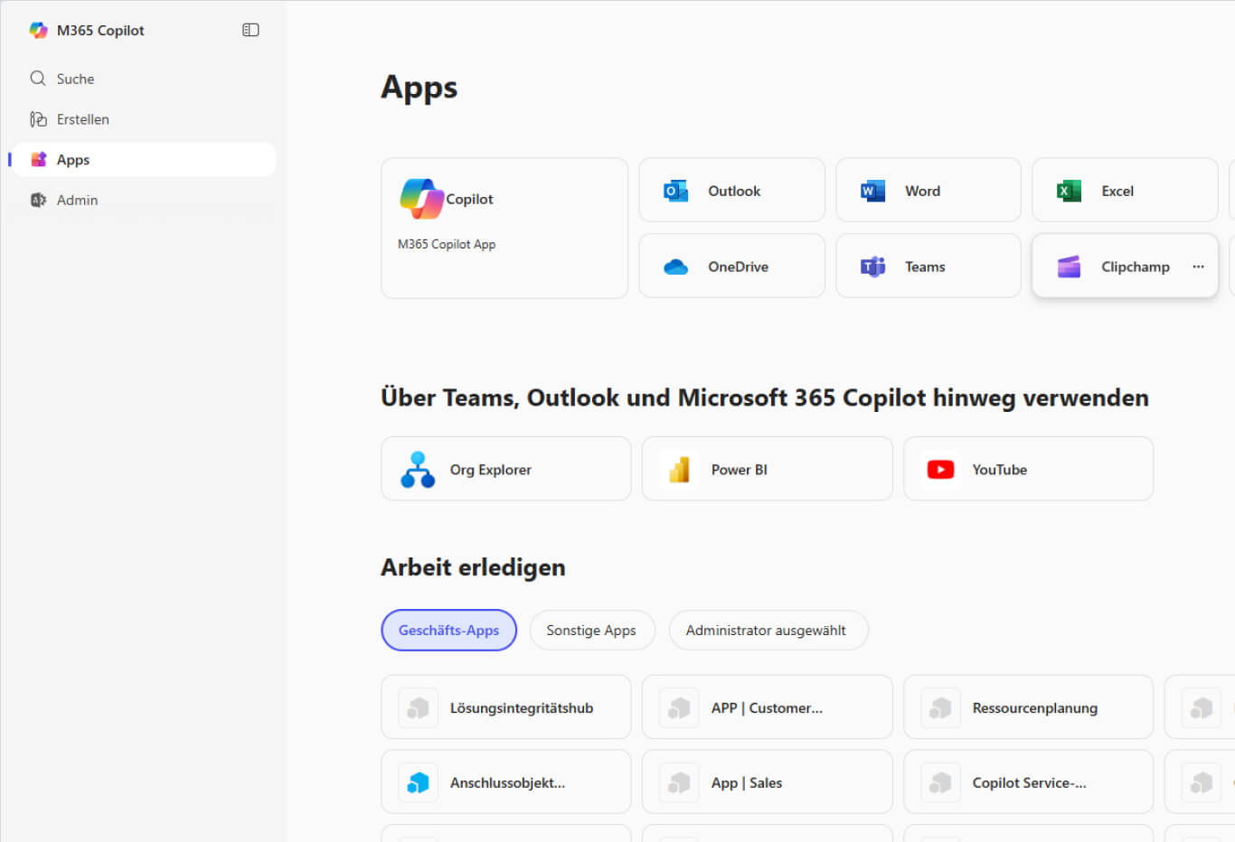
Task: Click the Word icon
Action: point(872,191)
